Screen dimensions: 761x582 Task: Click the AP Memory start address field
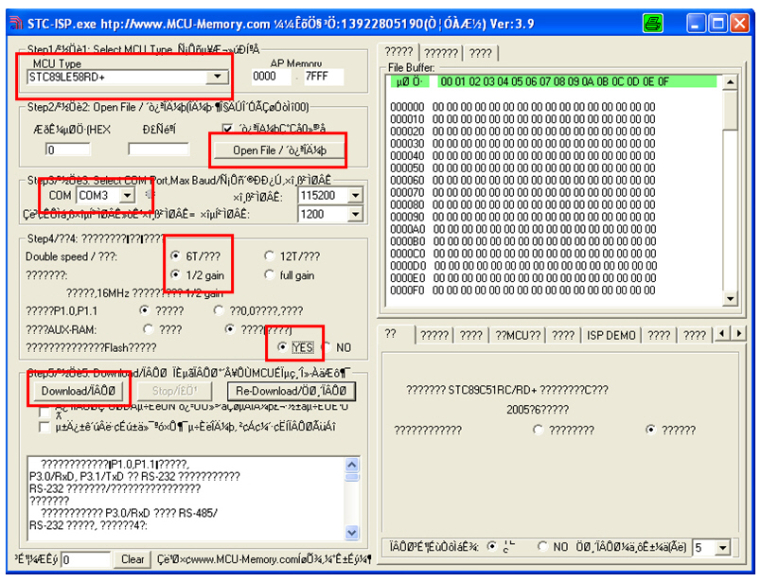tap(265, 77)
